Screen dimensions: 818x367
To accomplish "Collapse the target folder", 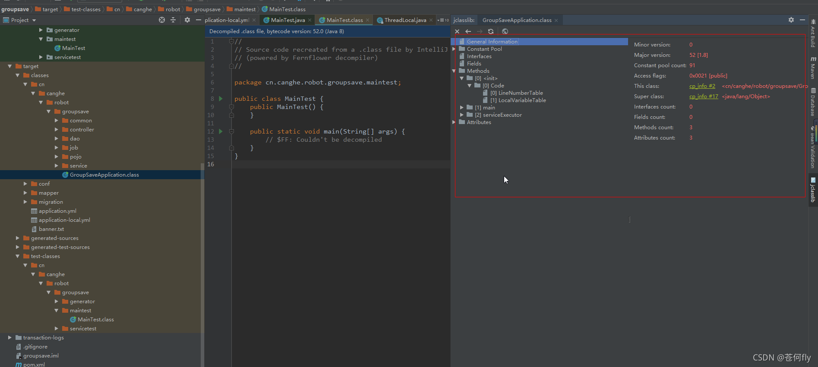I will coord(9,66).
